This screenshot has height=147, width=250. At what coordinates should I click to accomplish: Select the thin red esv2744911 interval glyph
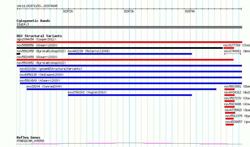tap(233, 54)
